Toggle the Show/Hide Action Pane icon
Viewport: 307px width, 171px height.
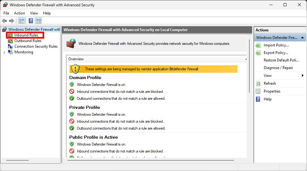(x=39, y=21)
